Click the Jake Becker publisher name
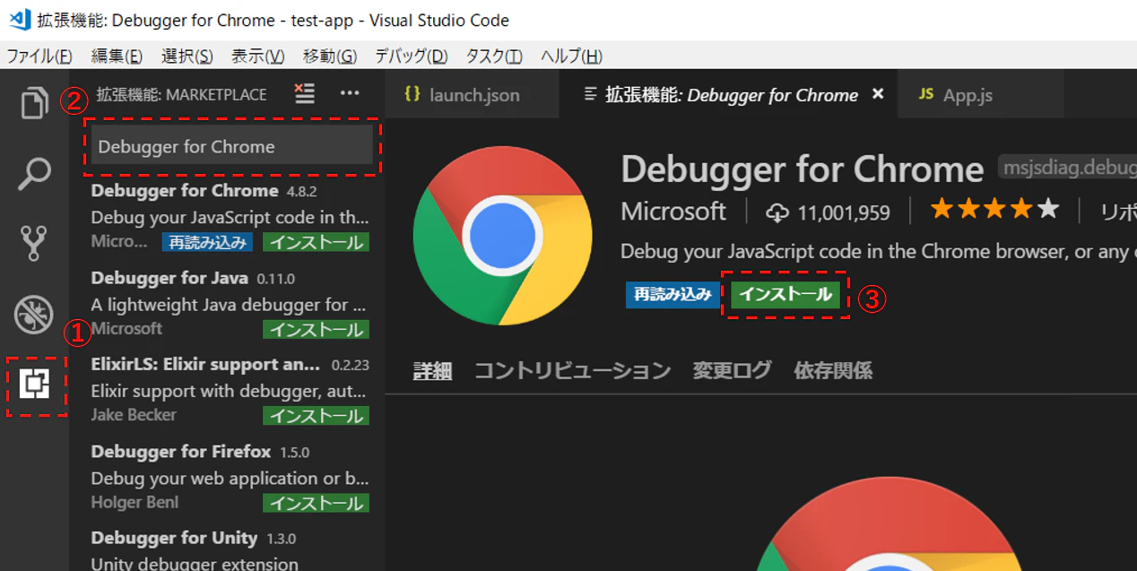Viewport: 1137px width, 571px height. (x=134, y=415)
